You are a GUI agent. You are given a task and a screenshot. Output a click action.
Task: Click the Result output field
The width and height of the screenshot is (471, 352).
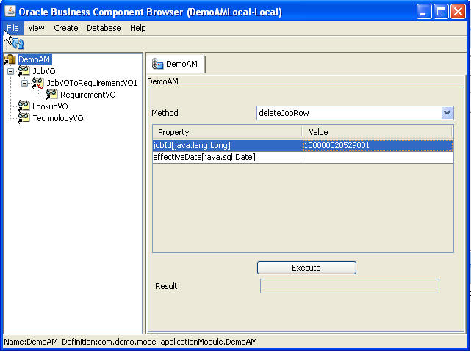349,286
